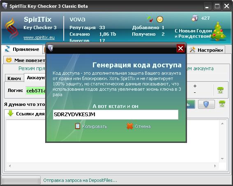Select the Ключ tab
This screenshot has height=186, width=233.
14,78
